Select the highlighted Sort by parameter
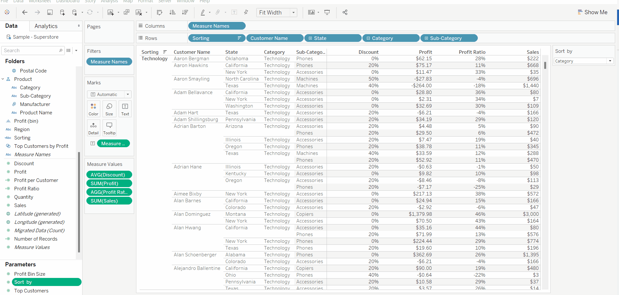Screen dimensions: 619x295 pyautogui.click(x=47, y=282)
